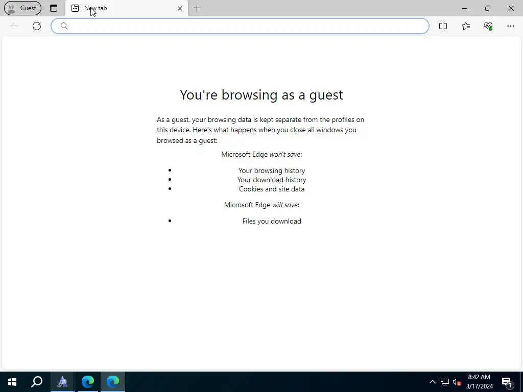Close the New tab tab
This screenshot has width=523, height=392.
click(x=180, y=8)
